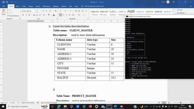Image resolution: width=194 pixels, height=109 pixels.
Task: Insert a bulleted list
Action: (61, 11)
